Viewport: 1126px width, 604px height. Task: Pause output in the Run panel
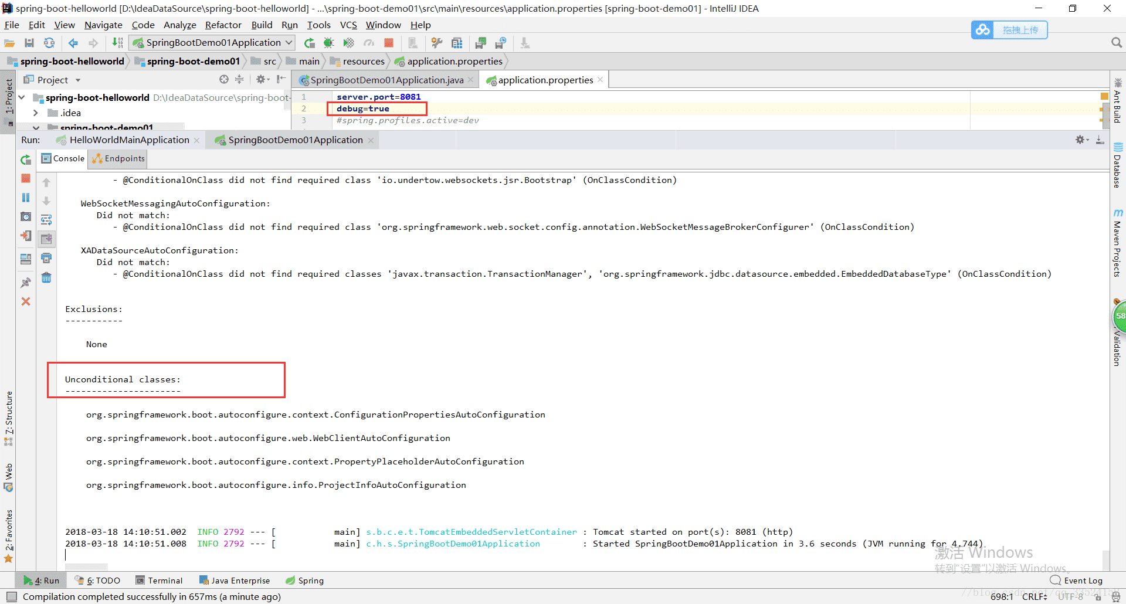click(26, 198)
